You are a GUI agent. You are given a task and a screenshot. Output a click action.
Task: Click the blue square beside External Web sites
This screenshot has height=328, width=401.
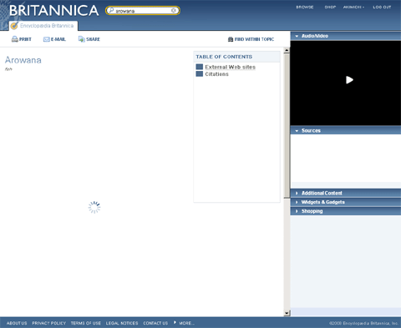(200, 67)
